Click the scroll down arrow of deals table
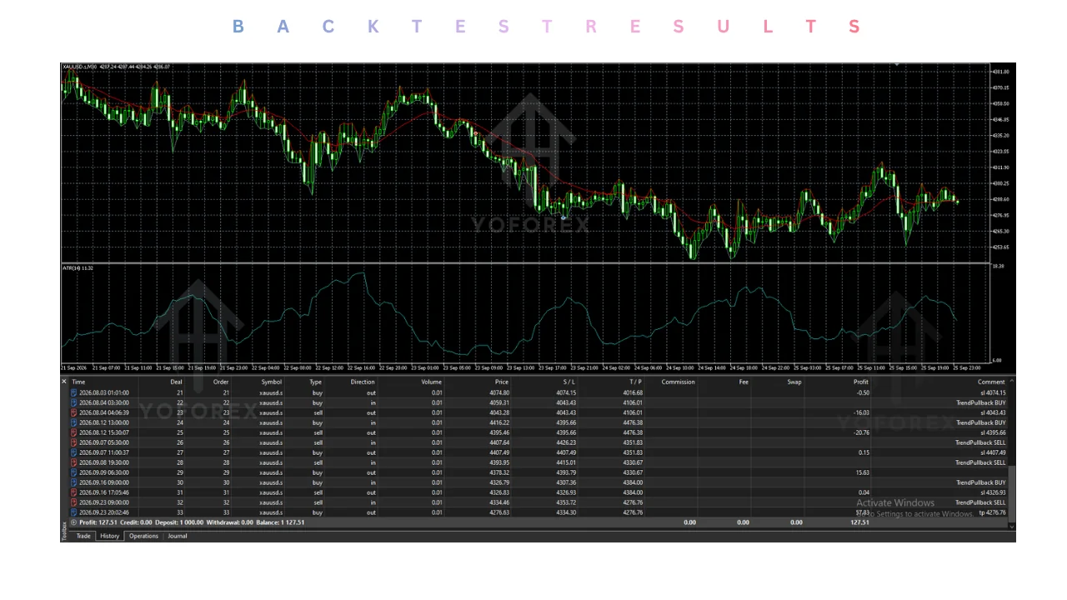 coord(1012,526)
